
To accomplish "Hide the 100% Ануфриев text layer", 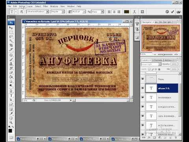I will [143, 116].
